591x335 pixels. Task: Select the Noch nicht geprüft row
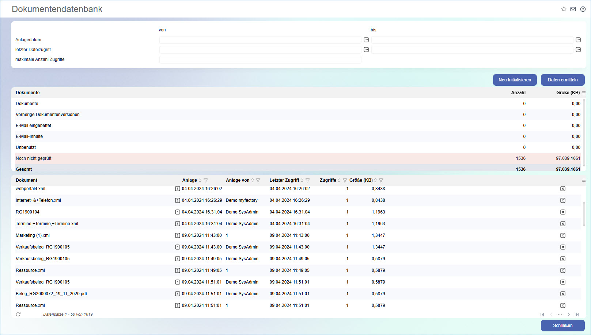256,158
